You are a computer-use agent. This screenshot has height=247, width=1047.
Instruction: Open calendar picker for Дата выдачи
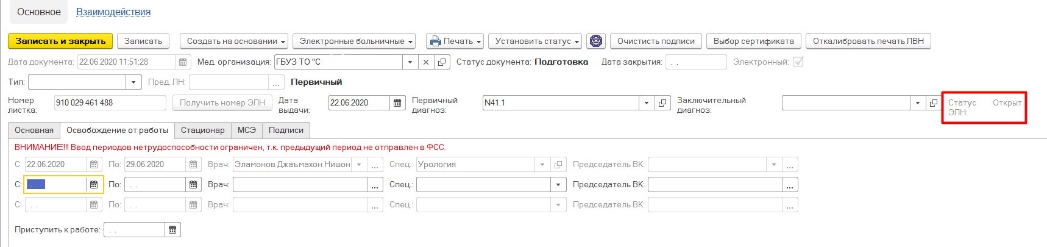pyautogui.click(x=397, y=103)
